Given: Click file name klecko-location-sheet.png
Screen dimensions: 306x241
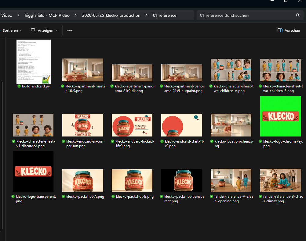Looking at the screenshot, I should point(234,144).
